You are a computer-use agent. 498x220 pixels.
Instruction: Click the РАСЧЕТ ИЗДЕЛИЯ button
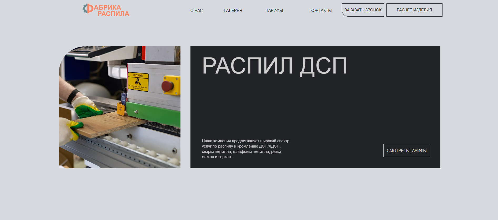(x=414, y=10)
